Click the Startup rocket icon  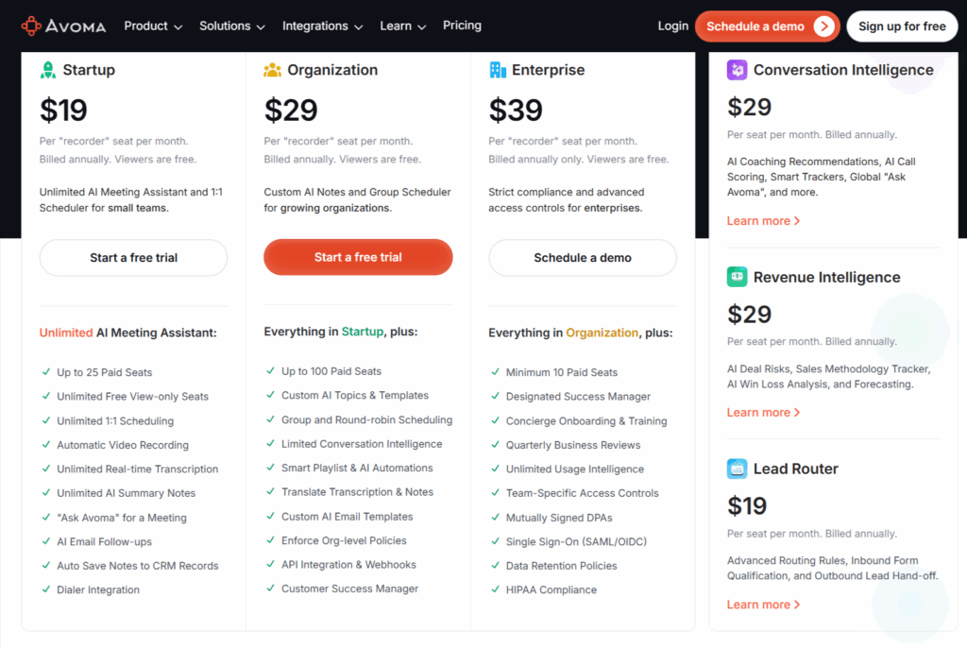click(48, 70)
